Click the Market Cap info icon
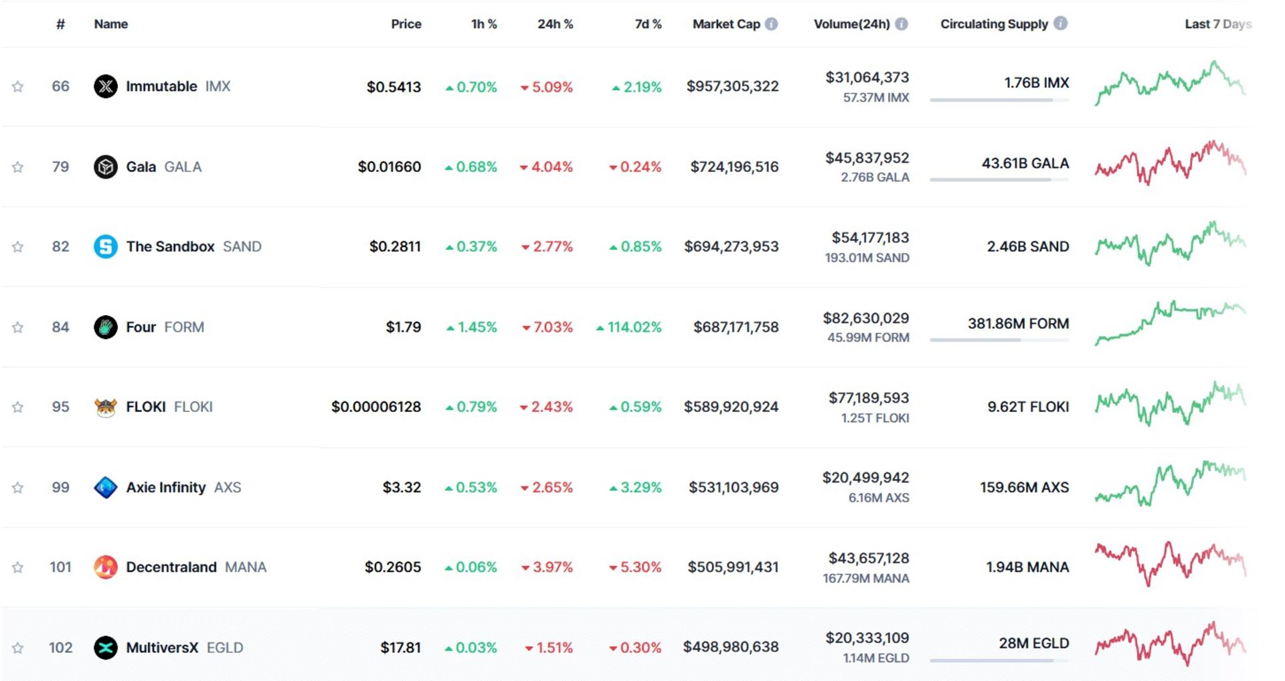1285x681 pixels. (x=772, y=24)
